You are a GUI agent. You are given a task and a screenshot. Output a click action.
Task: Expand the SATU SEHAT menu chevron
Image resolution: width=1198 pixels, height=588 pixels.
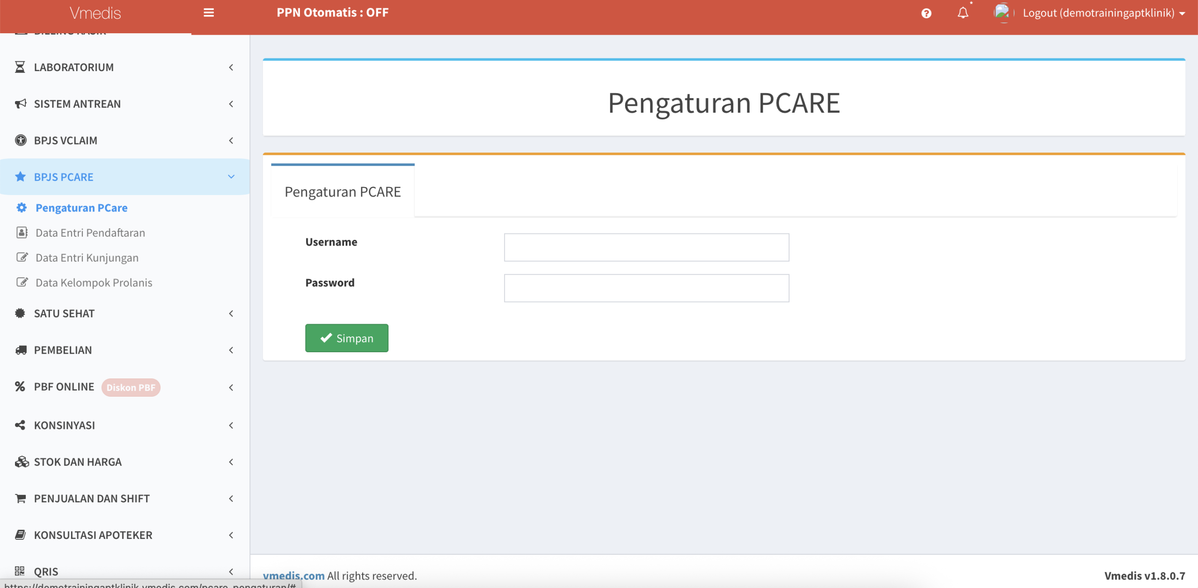[x=231, y=313]
